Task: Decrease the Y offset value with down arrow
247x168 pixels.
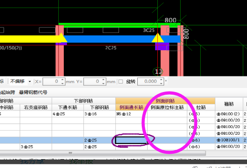Action: (103, 84)
